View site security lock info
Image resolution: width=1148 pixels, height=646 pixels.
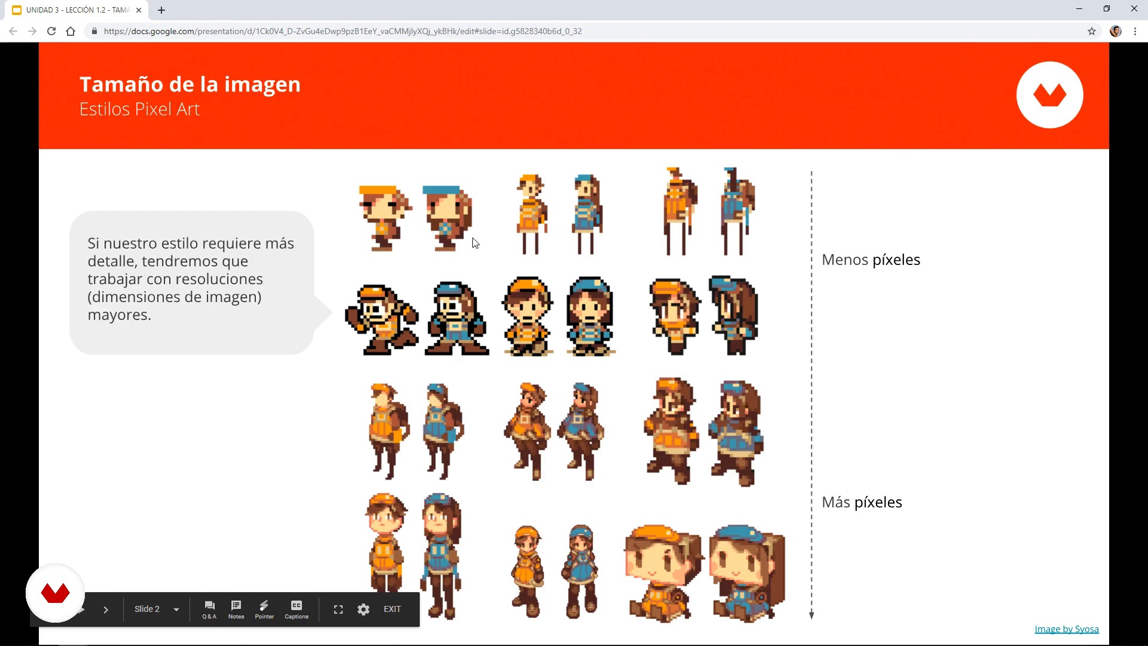click(94, 31)
